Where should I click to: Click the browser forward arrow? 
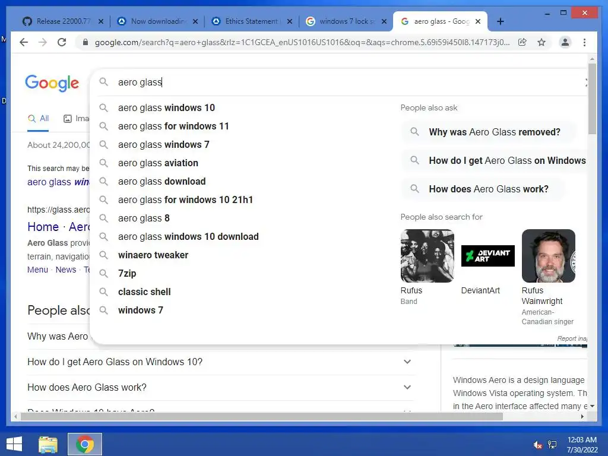43,42
